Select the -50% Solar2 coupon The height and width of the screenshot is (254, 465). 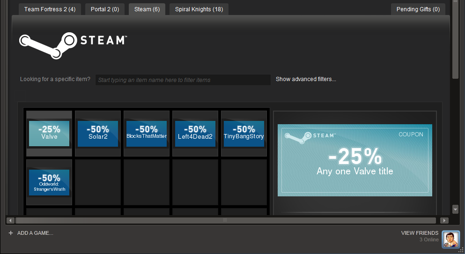[98, 134]
